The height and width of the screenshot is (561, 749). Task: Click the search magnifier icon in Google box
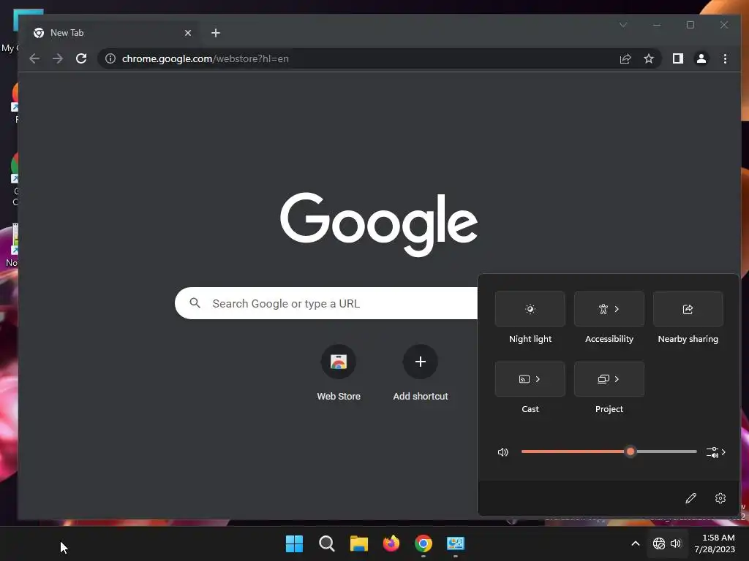pos(195,303)
